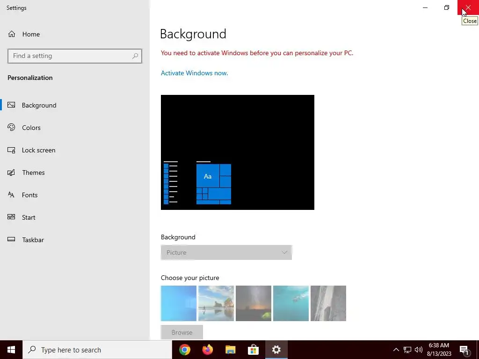Select the Themes icon in sidebar
Viewport: 479px width, 359px height.
11,172
